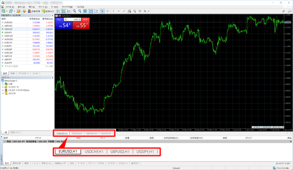Open arrows objects dropdown arrow
The height and width of the screenshot is (170, 293).
pos(149,11)
